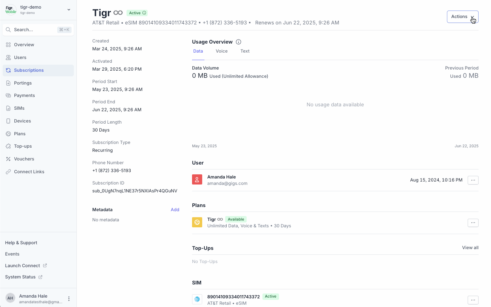Click the tigr Mobile logo
The image size is (491, 307).
click(x=11, y=9)
